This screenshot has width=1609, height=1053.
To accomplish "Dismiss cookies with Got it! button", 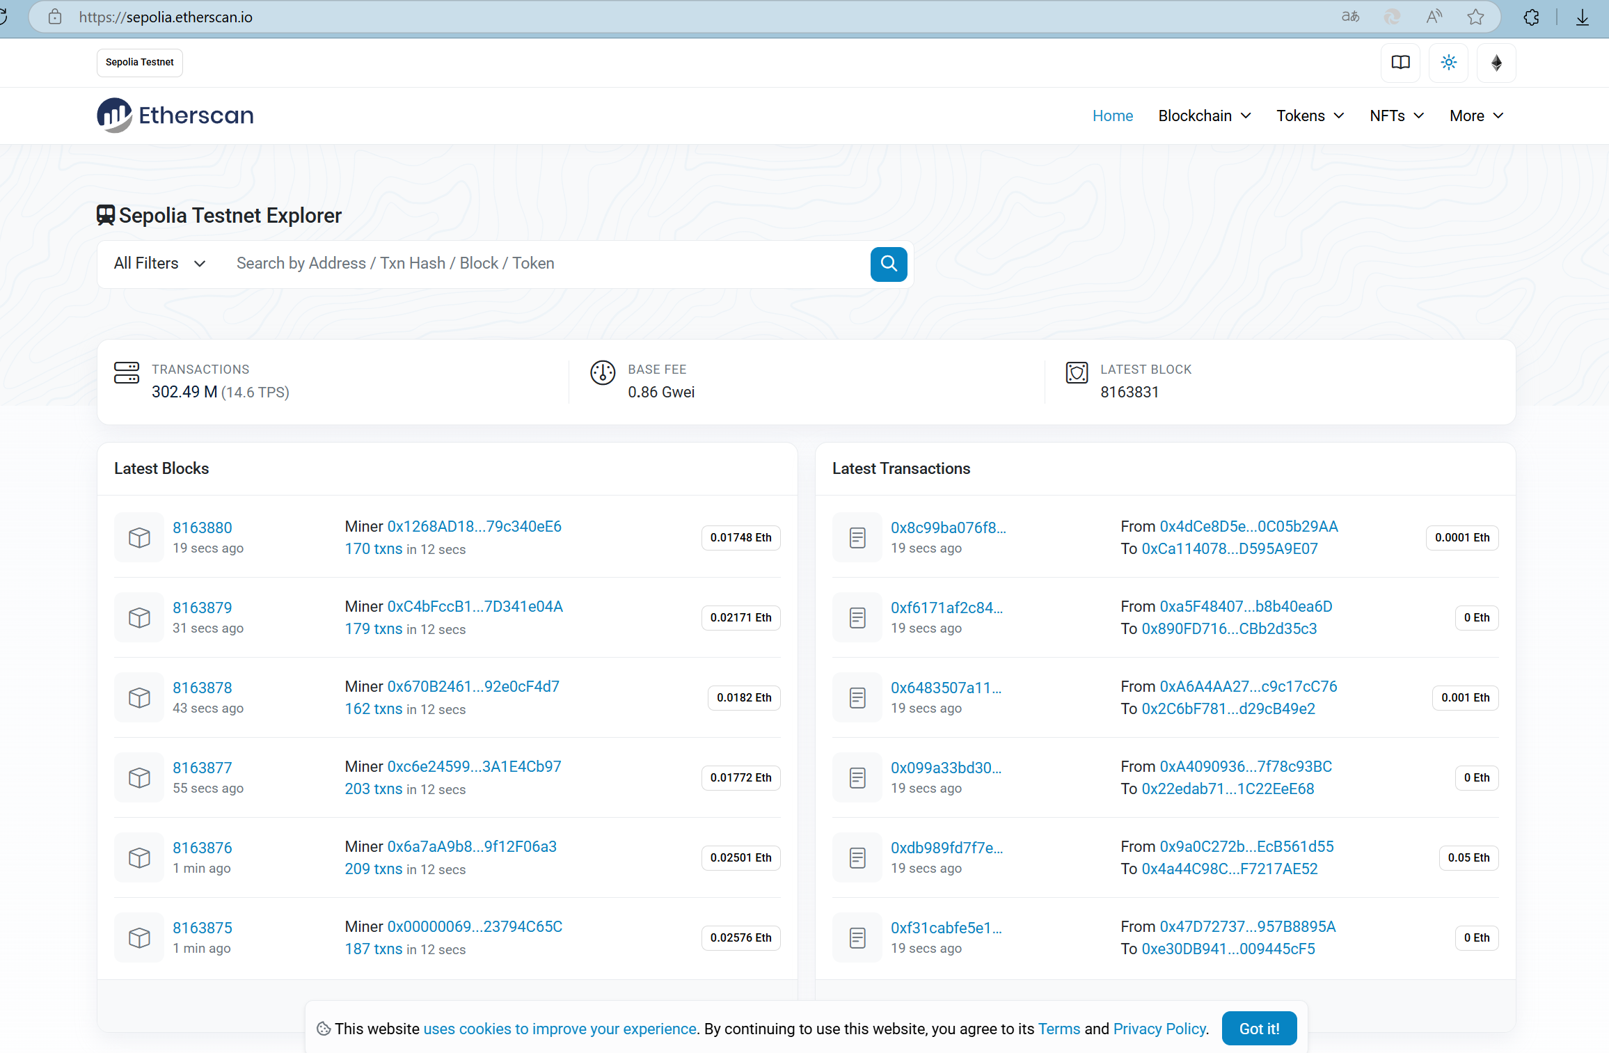I will (1259, 1029).
